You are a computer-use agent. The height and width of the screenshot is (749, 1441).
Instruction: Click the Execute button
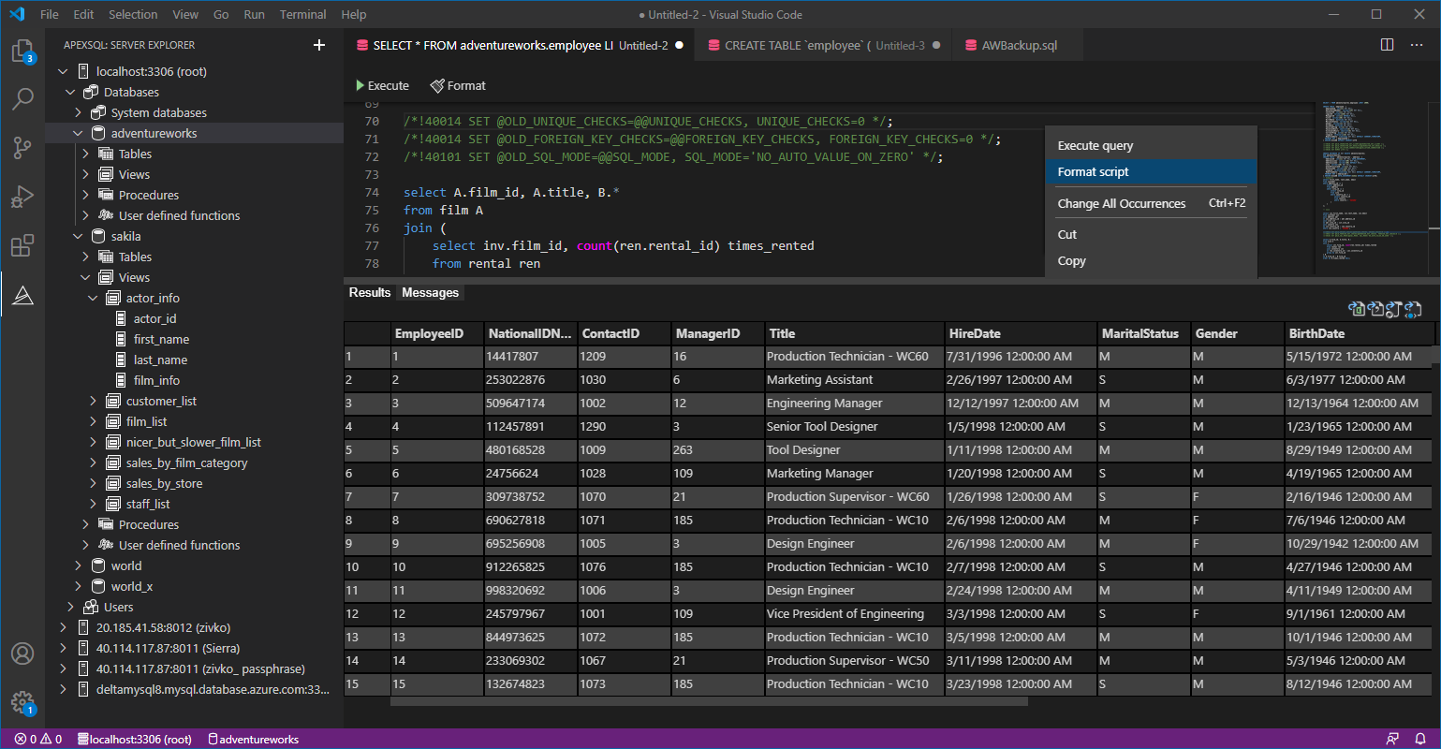[382, 85]
